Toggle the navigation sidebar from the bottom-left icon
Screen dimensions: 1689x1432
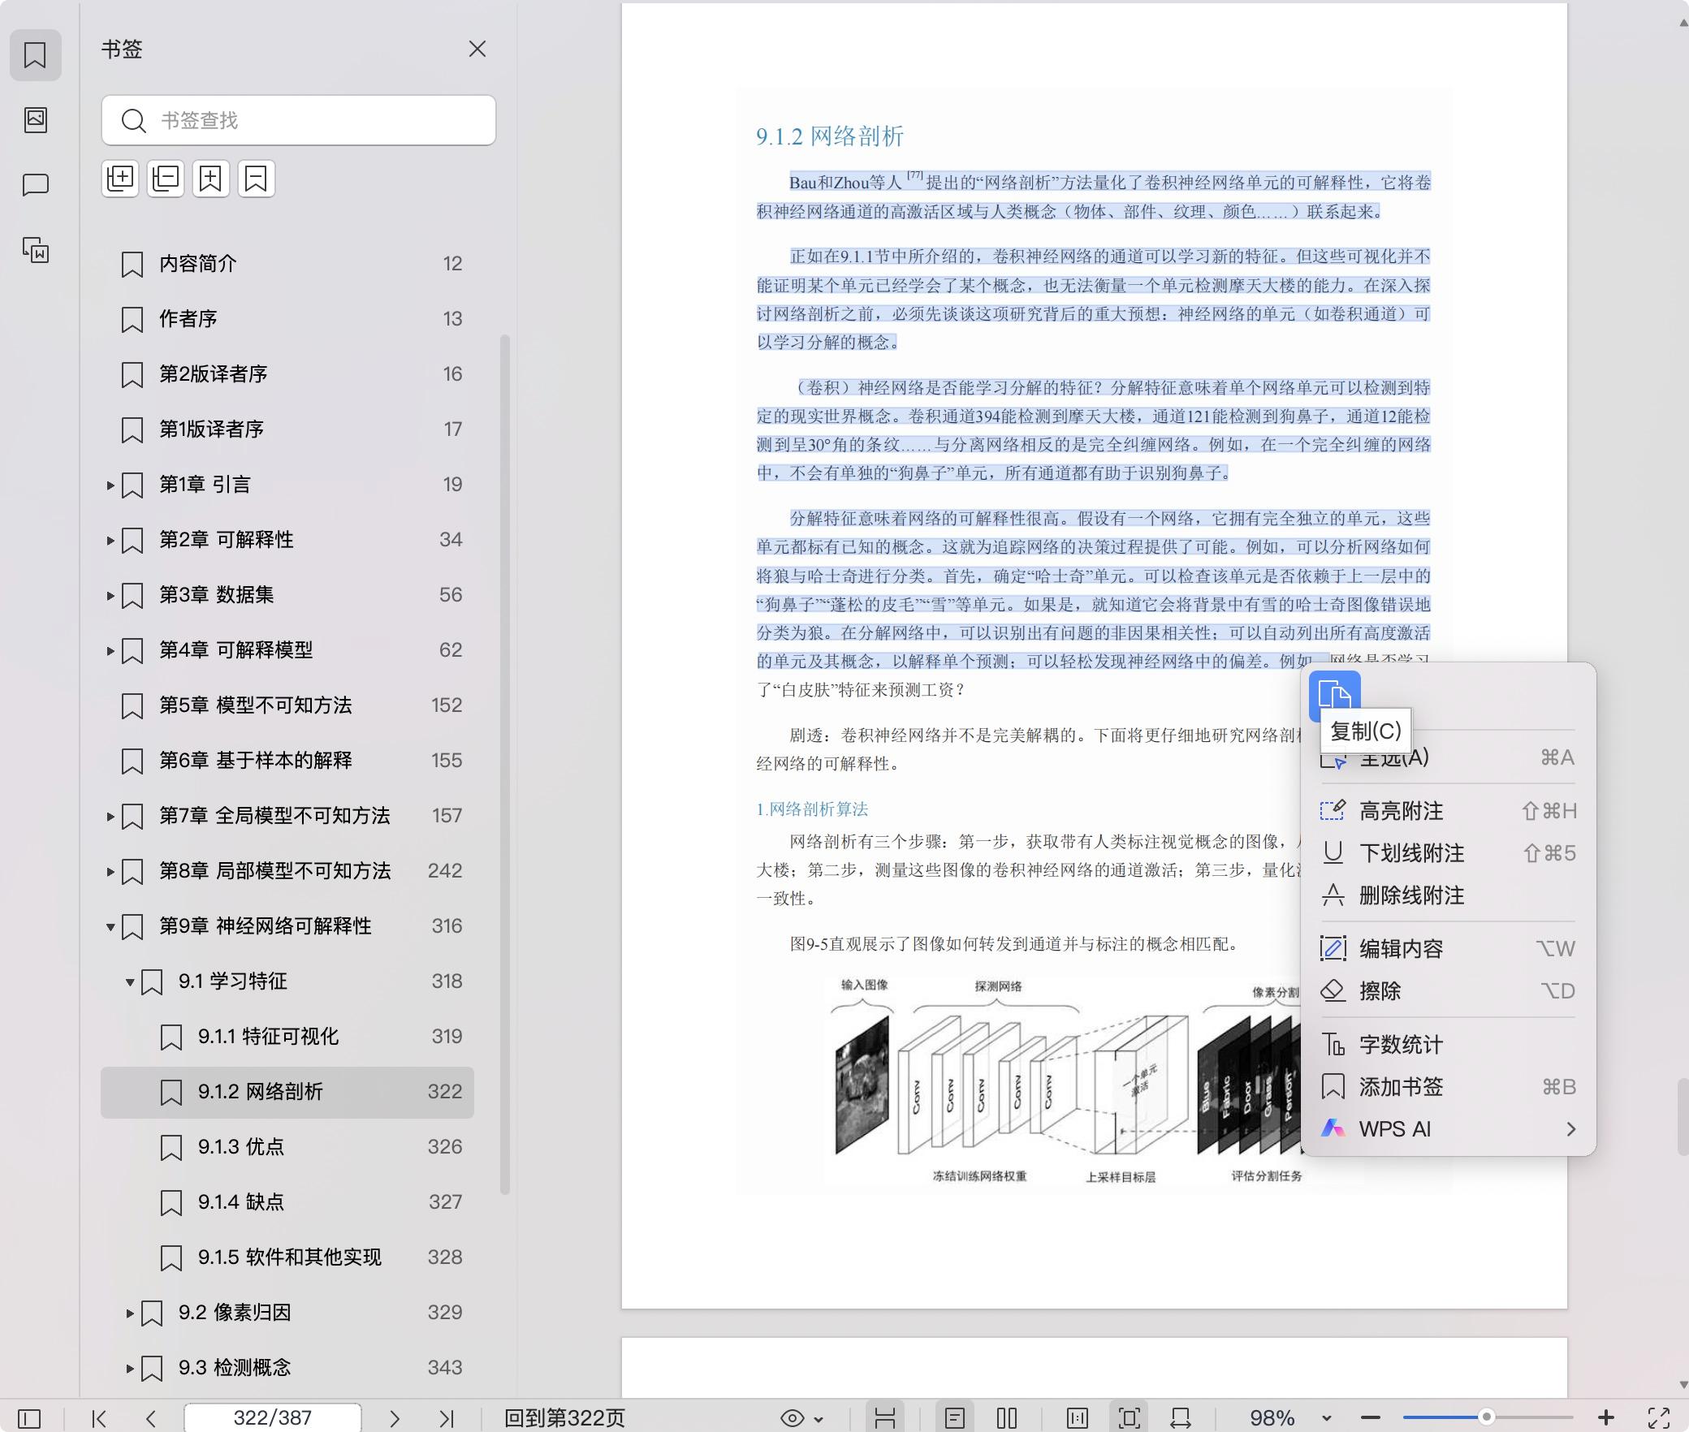click(29, 1418)
